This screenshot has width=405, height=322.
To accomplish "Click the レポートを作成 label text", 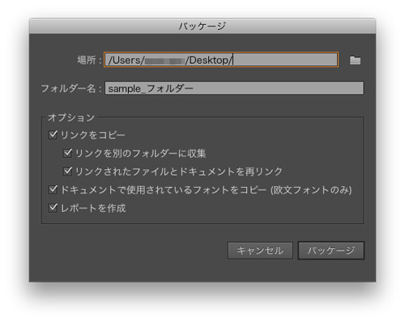I will point(93,208).
